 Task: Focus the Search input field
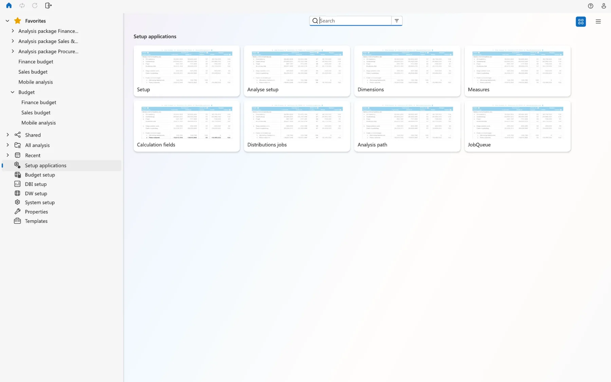pyautogui.click(x=355, y=21)
